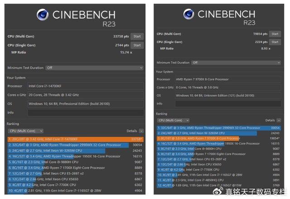The width and height of the screenshot is (290, 199).
Task: Select Xeon E5-2697 v2 row in right ranking
Action: click(x=219, y=159)
